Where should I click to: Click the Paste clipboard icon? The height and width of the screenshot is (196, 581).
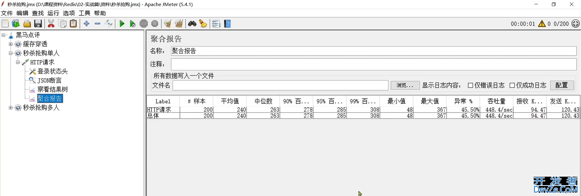pos(73,24)
